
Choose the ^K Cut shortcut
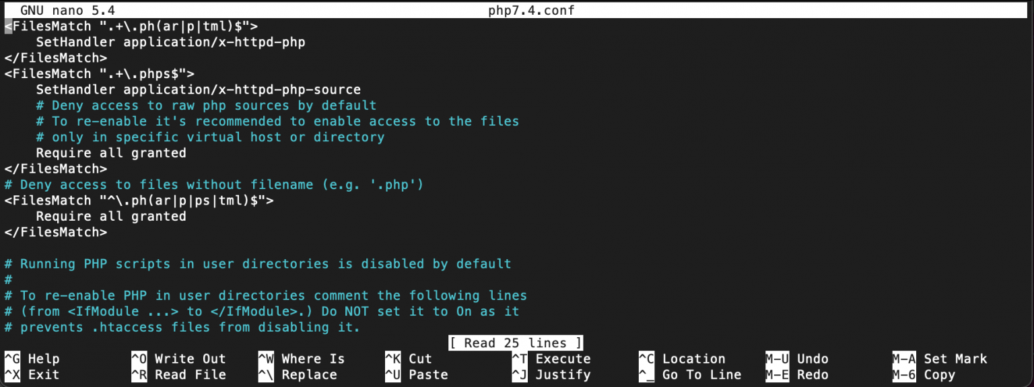[409, 359]
